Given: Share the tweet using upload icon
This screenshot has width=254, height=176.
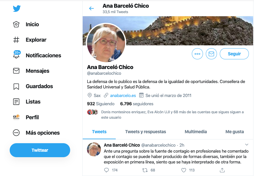Looking at the screenshot, I should pos(222,170).
